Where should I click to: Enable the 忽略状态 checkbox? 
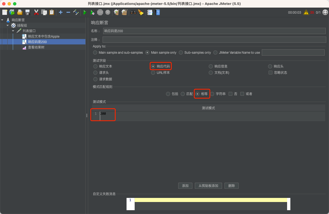click(270, 73)
